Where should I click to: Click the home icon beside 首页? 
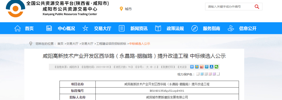click(x=17, y=28)
